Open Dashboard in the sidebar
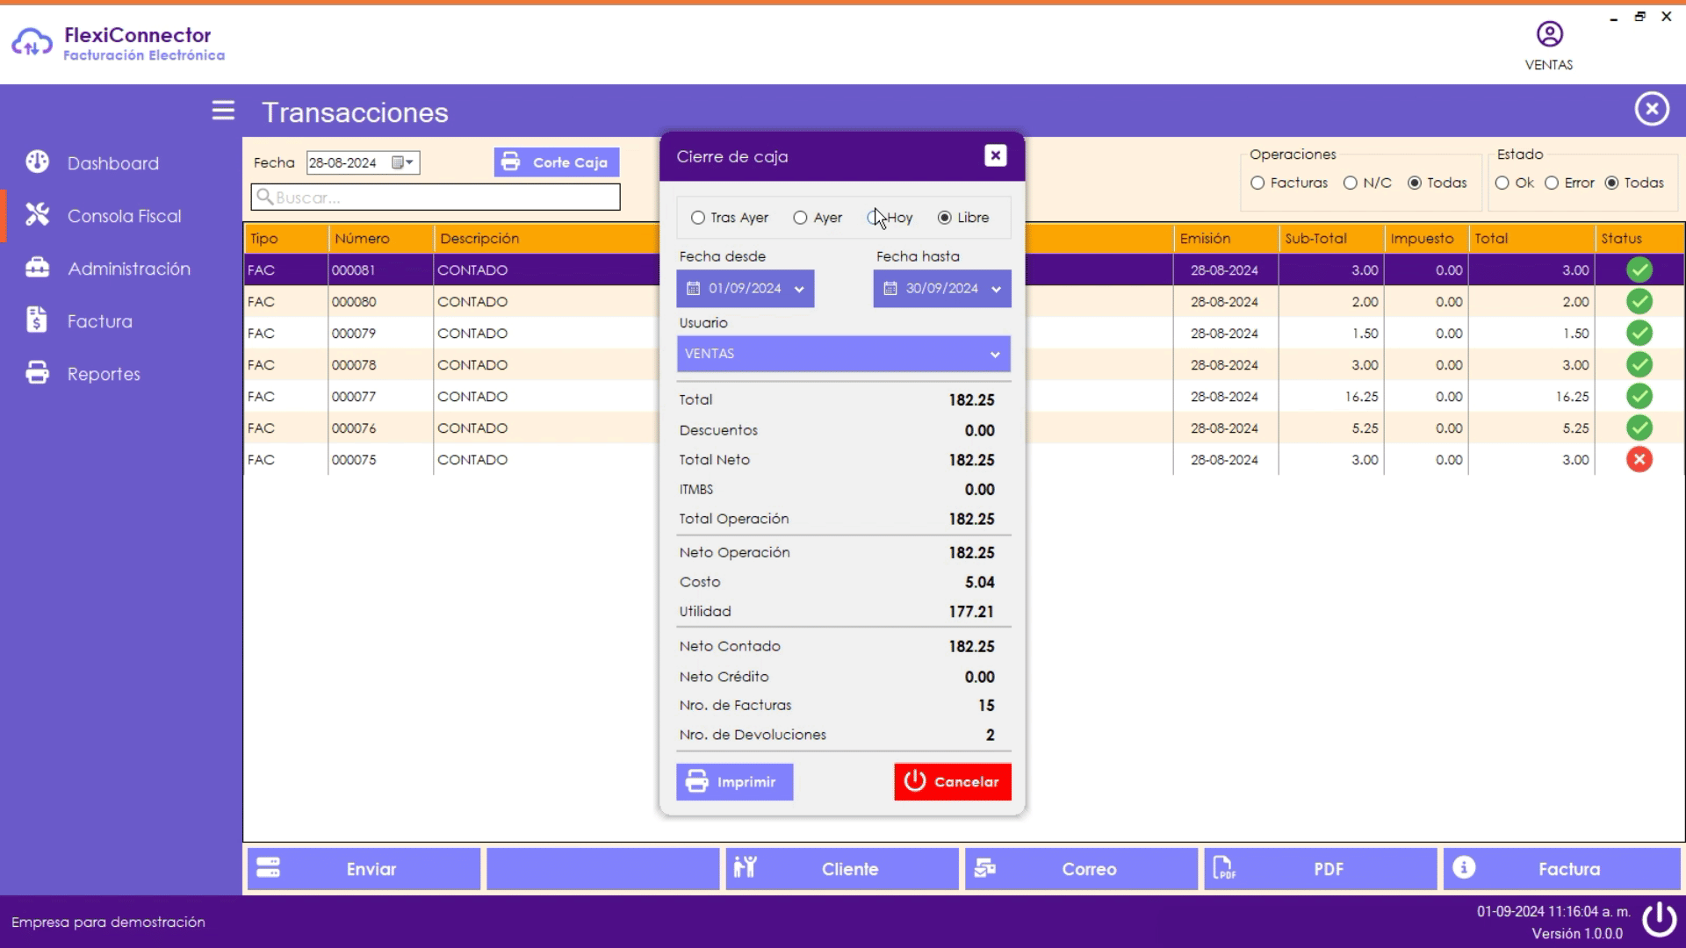The height and width of the screenshot is (948, 1686). 112,163
